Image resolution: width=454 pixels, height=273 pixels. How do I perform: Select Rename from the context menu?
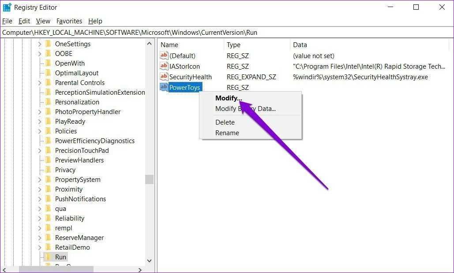click(x=227, y=133)
